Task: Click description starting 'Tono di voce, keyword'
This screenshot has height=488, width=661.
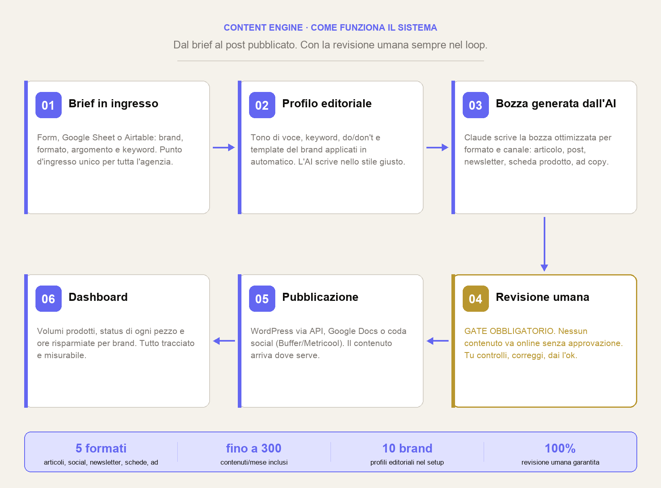Action: point(328,150)
